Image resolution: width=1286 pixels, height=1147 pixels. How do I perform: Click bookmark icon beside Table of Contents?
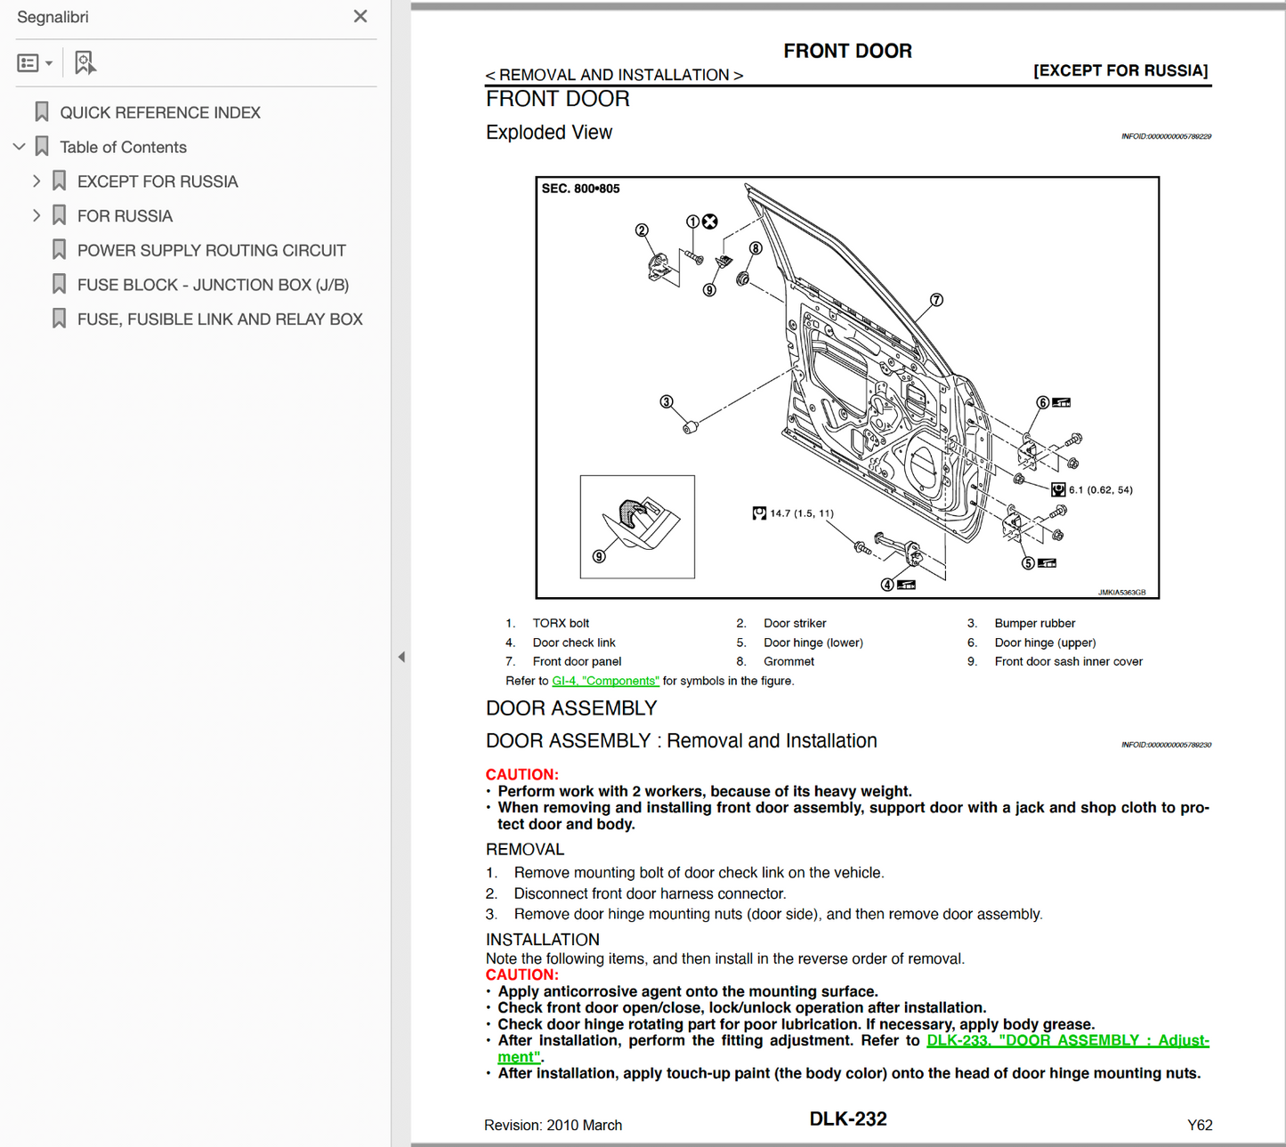(x=42, y=147)
